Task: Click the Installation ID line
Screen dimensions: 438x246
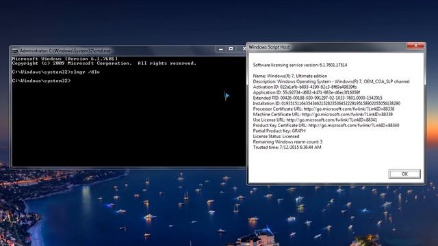Action: (x=326, y=103)
